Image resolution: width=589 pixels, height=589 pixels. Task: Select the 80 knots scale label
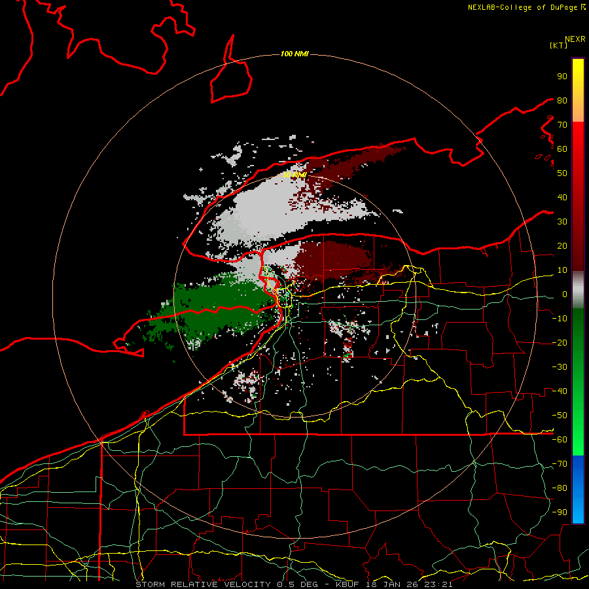coord(562,100)
